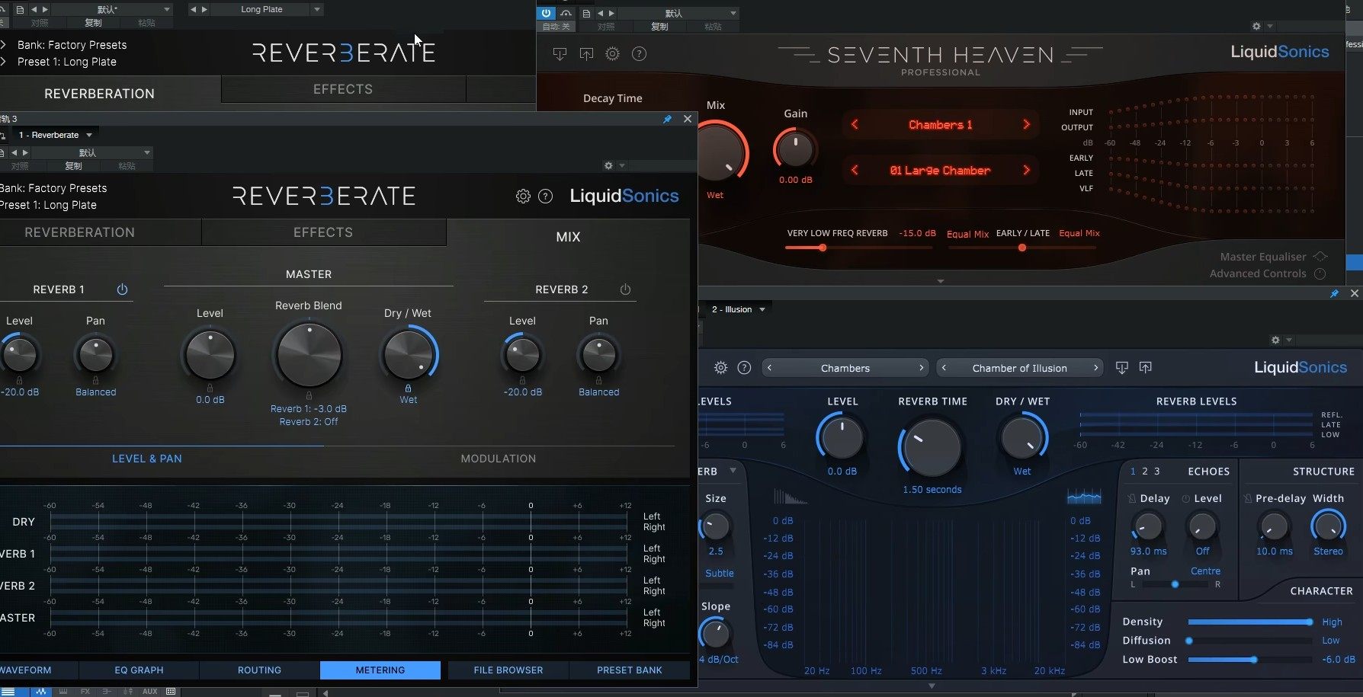1363x697 pixels.
Task: Open the PRESET BANK view
Action: 630,670
